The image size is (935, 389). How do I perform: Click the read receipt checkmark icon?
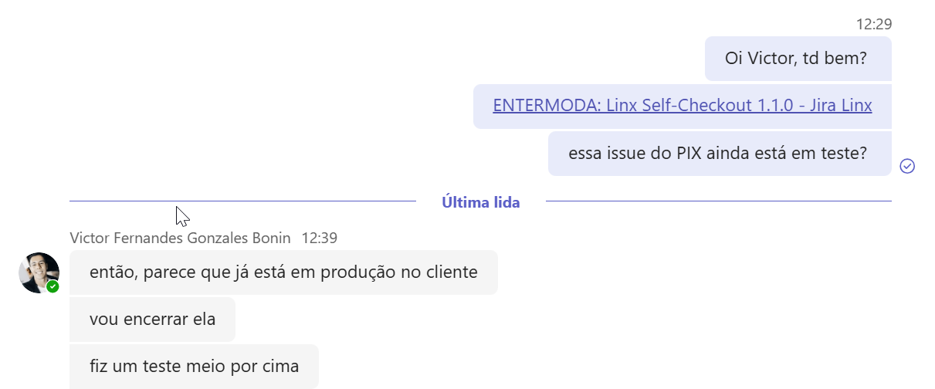907,166
